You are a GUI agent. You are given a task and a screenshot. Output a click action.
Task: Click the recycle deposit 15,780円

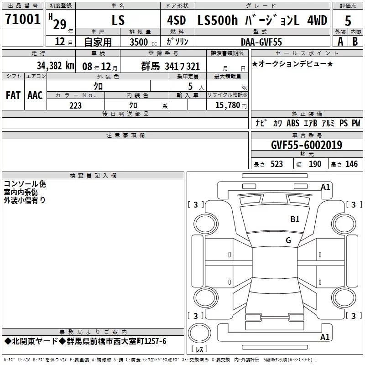click(x=231, y=105)
